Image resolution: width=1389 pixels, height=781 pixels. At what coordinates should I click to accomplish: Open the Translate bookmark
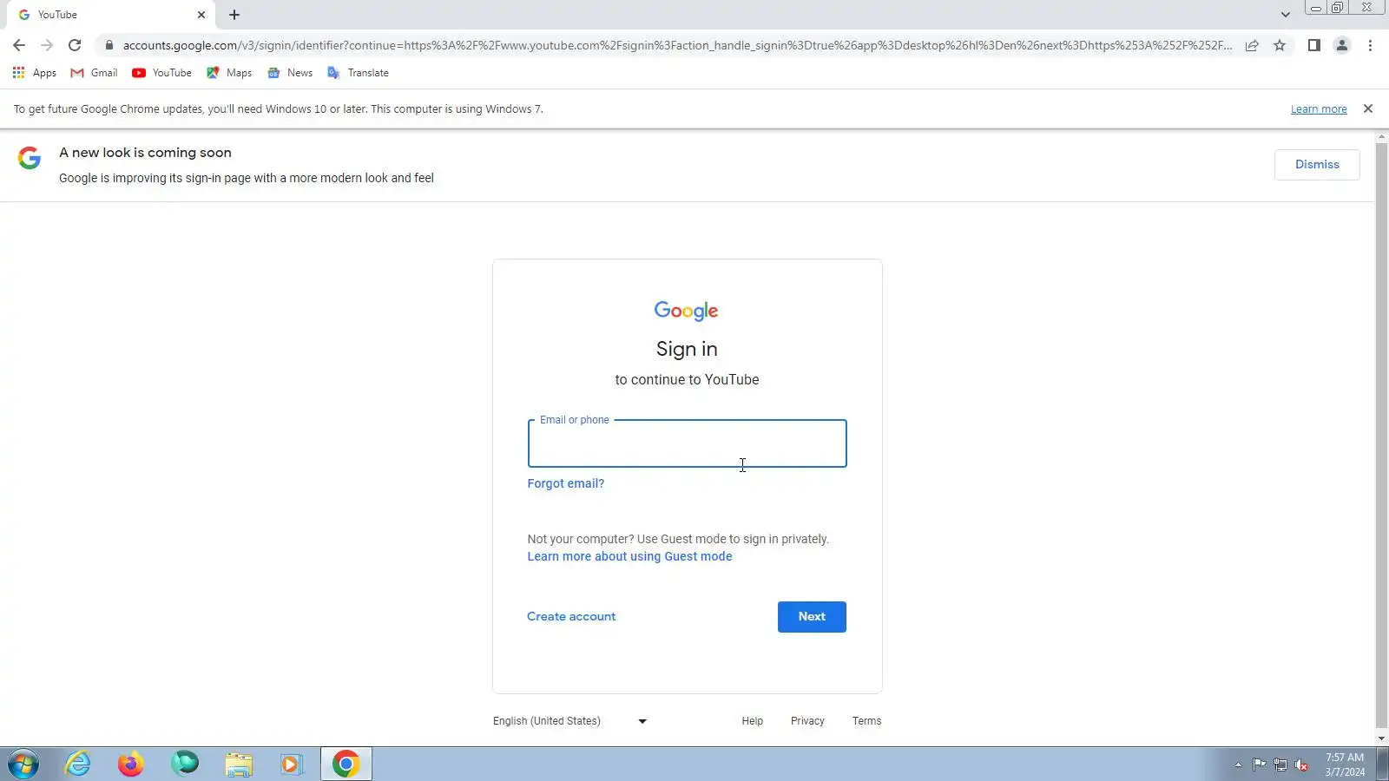point(358,73)
